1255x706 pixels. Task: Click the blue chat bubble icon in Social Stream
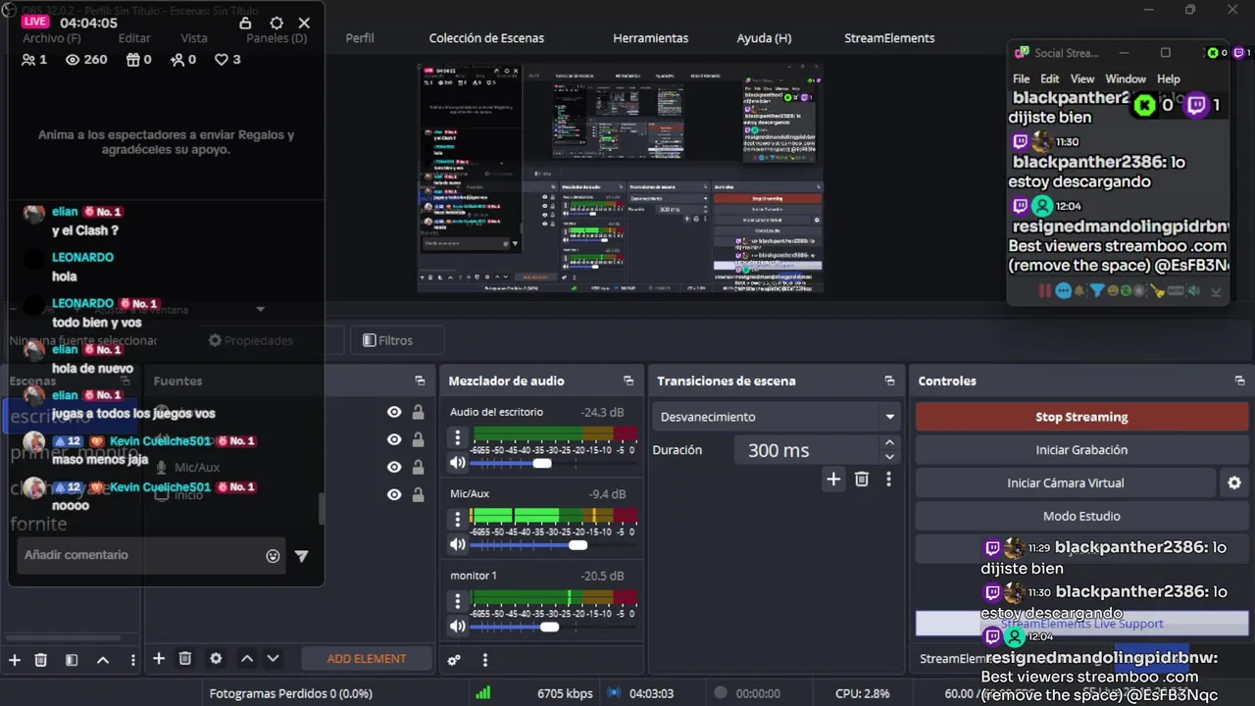click(x=1064, y=290)
